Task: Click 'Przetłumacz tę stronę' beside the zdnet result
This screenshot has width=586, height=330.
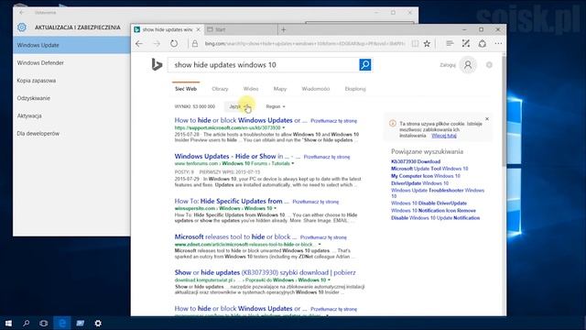Action: coord(323,237)
